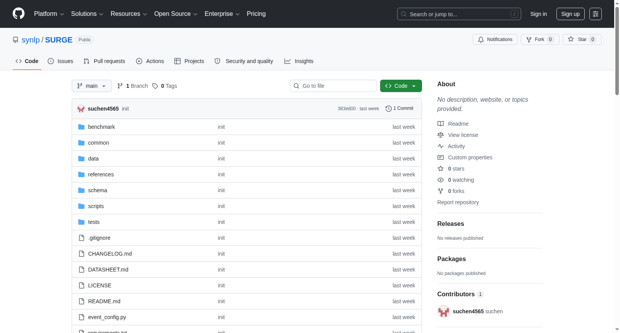Click the Report repository link

pyautogui.click(x=458, y=202)
